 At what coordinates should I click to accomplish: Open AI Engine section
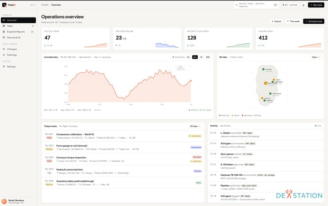(18, 49)
